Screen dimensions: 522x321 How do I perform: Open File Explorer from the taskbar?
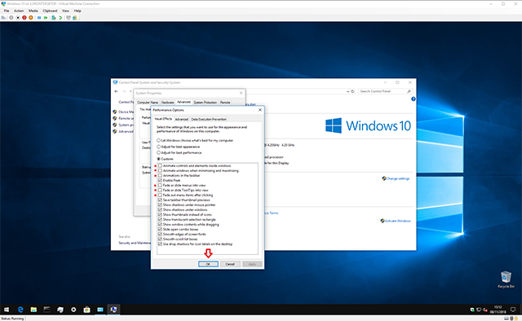33,310
